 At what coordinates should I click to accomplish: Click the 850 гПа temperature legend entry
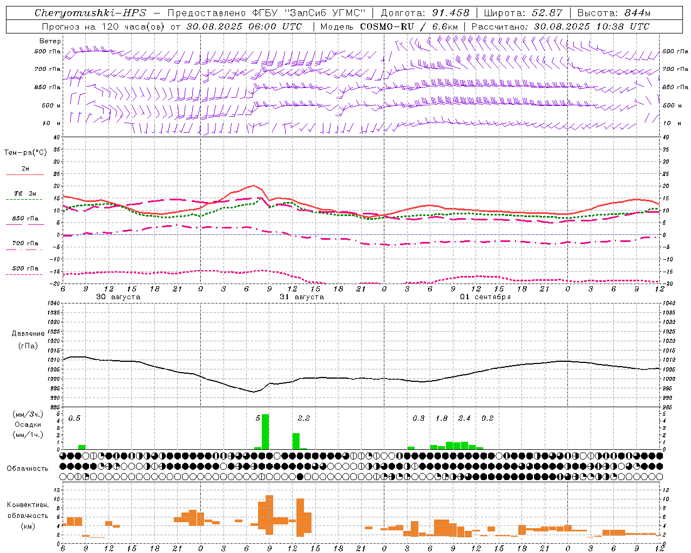pyautogui.click(x=25, y=219)
